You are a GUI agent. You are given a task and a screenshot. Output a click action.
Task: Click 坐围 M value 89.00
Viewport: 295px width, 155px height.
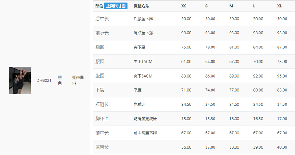pos(234,76)
